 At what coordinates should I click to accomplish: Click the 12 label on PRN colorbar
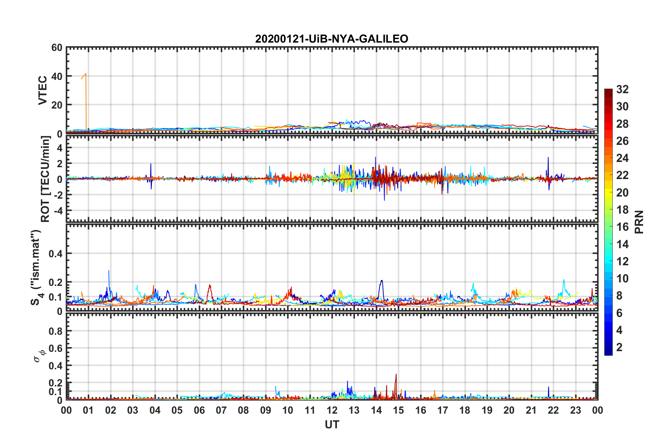tap(622, 261)
